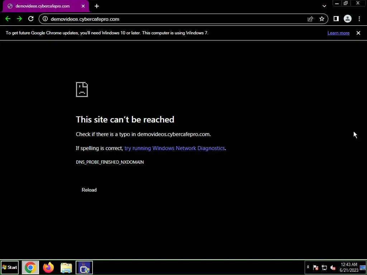Dismiss the Chrome updates infobar
The image size is (367, 275).
(x=358, y=33)
